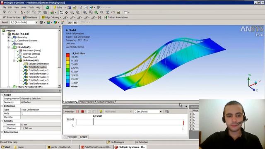Open the ponte folder taskbar button
The height and width of the screenshot is (149, 265).
click(29, 147)
